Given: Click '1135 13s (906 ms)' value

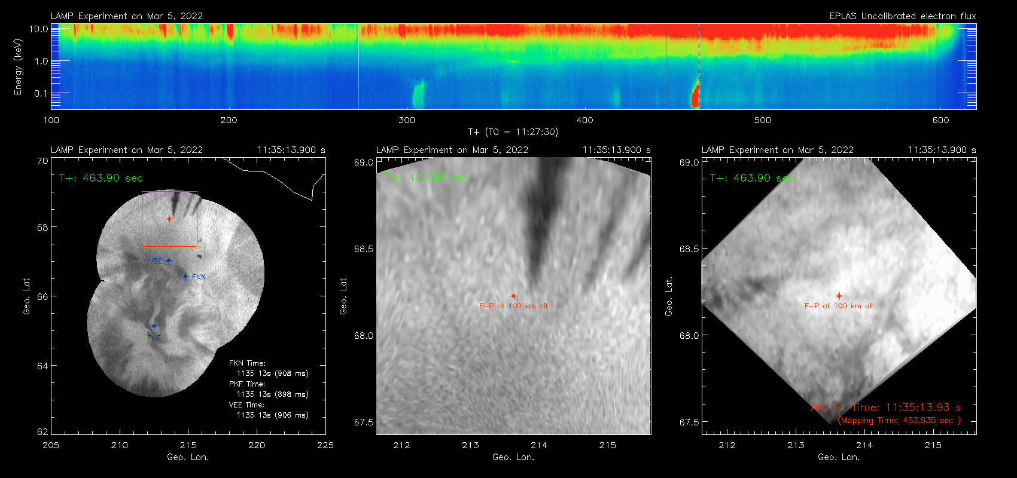Looking at the screenshot, I should [x=273, y=415].
